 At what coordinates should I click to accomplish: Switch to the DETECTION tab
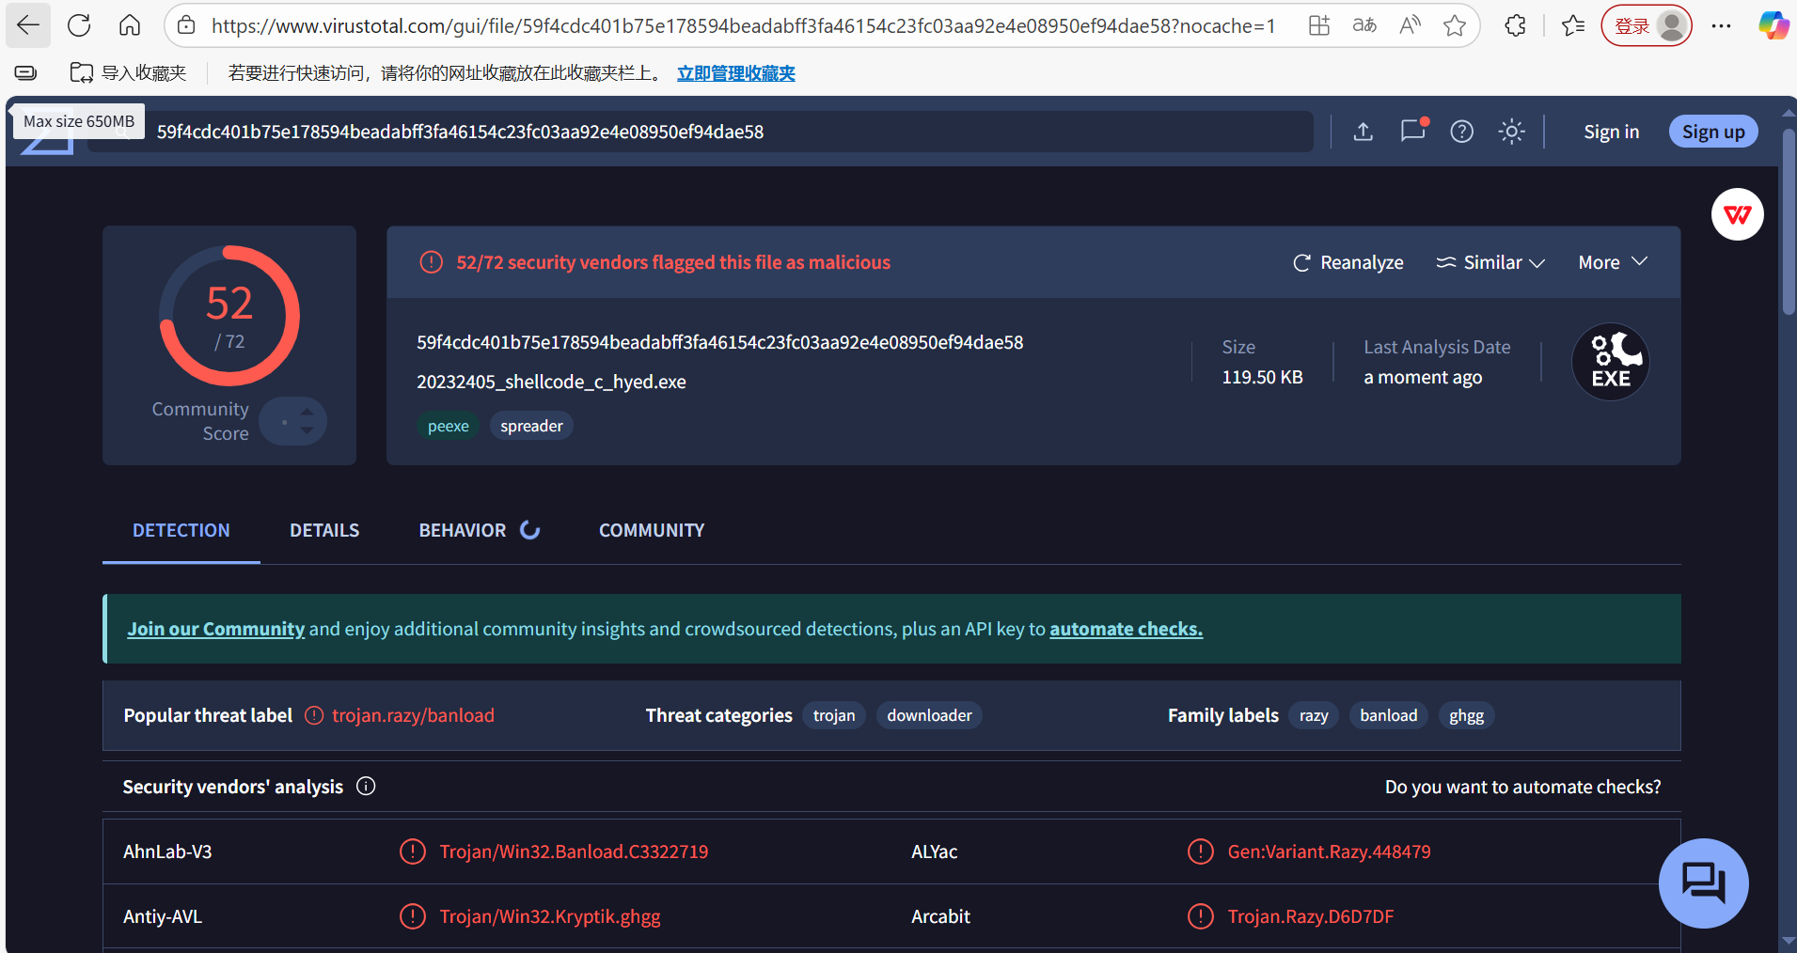point(181,530)
